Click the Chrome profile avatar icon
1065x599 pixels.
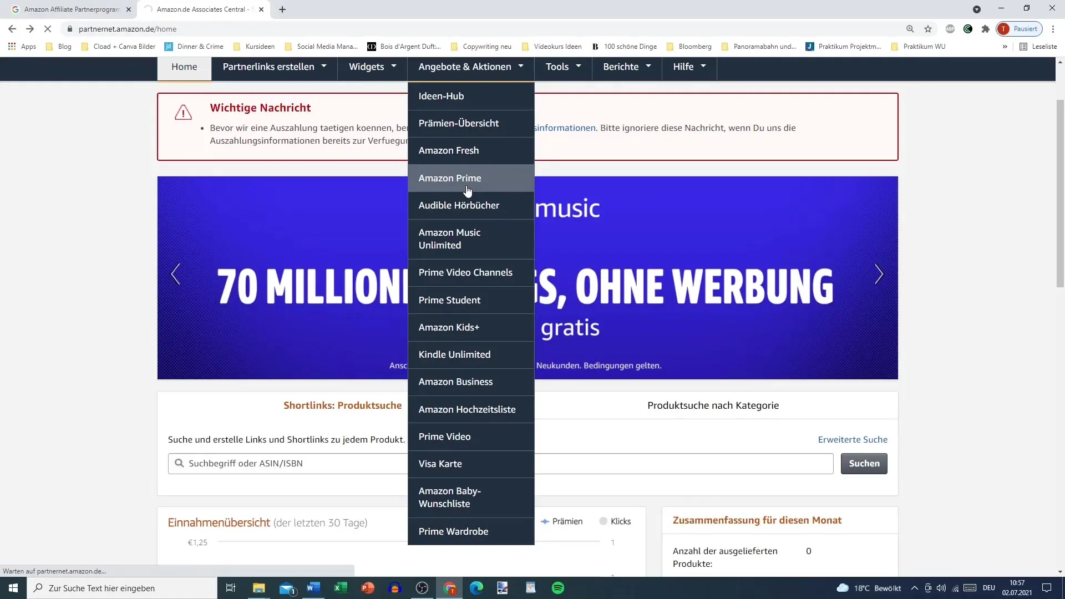1008,28
